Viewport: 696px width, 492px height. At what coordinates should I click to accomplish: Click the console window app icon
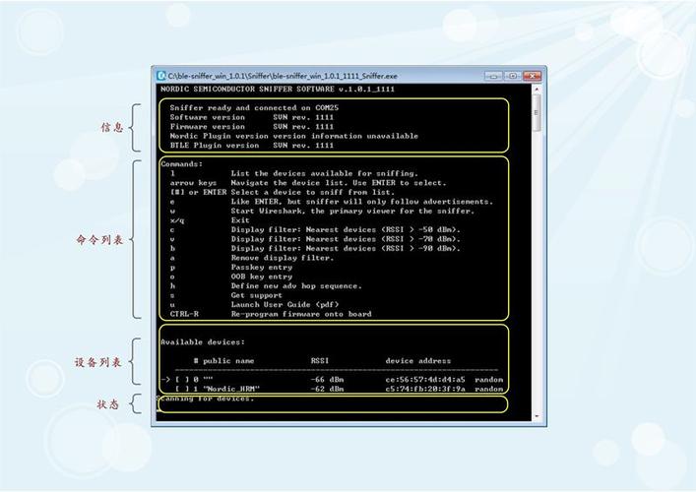click(x=161, y=76)
